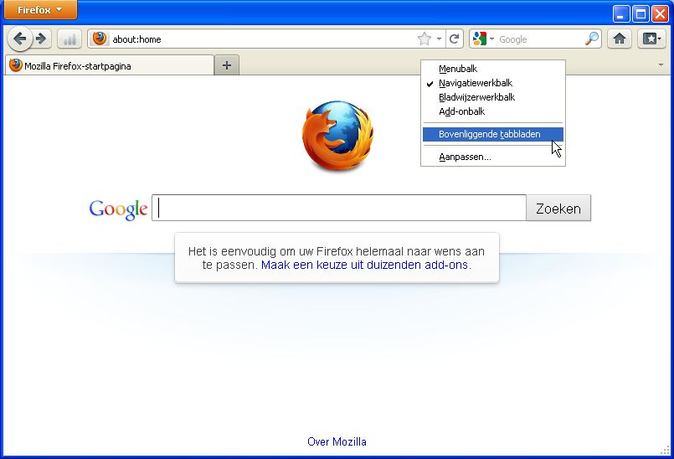Toggle Menubalk in the context menu
The height and width of the screenshot is (459, 674).
pos(457,69)
